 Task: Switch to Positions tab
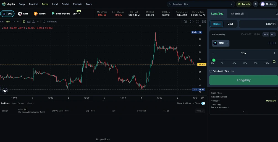pyautogui.click(x=5, y=103)
